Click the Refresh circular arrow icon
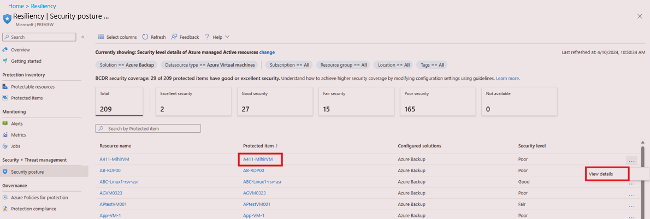The width and height of the screenshot is (650, 219). pos(145,37)
